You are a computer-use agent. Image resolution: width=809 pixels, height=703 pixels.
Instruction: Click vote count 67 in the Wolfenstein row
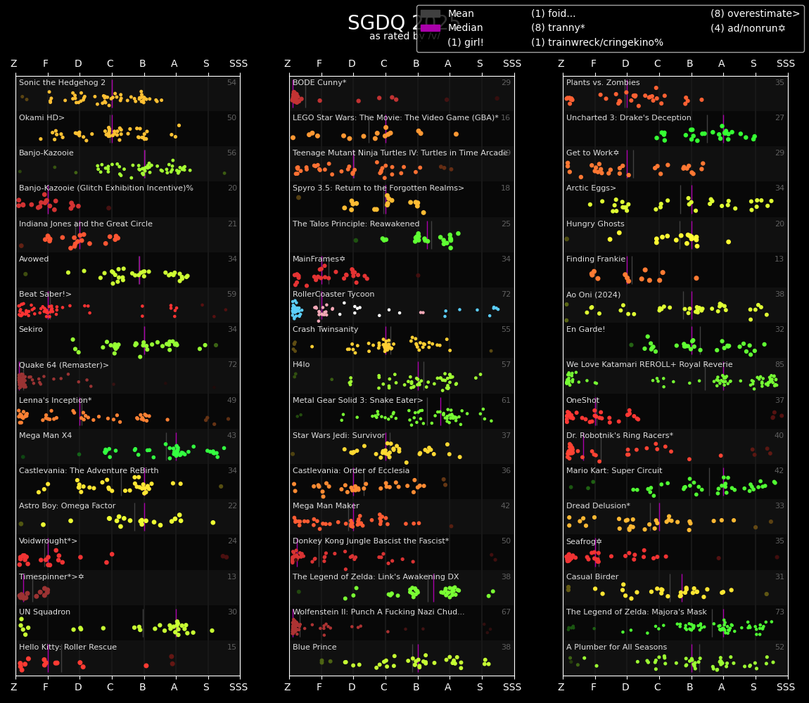(506, 612)
